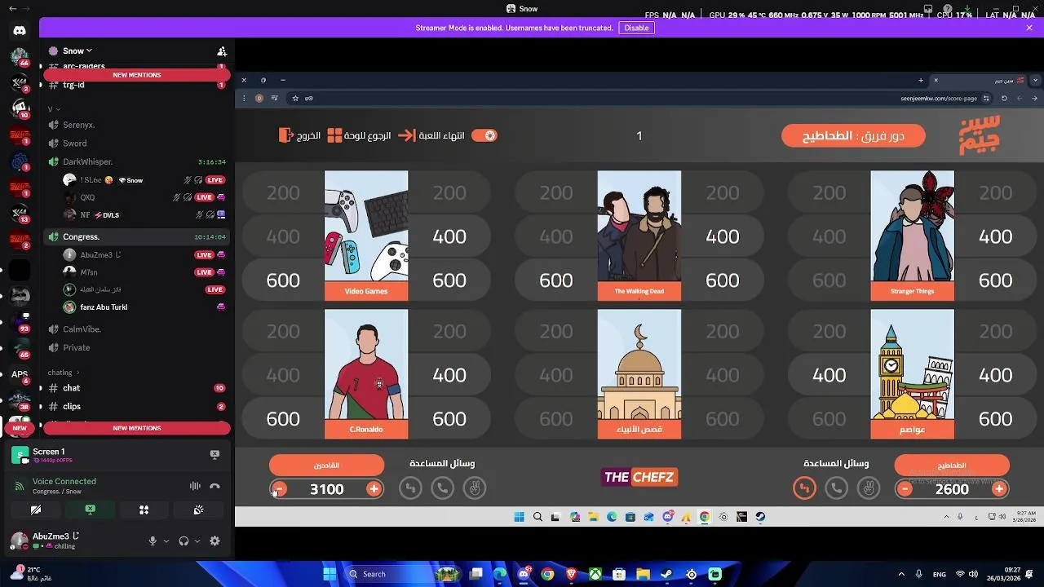1044x587 pixels.
Task: Click the hand lifeline icon for right team
Action: tap(869, 488)
